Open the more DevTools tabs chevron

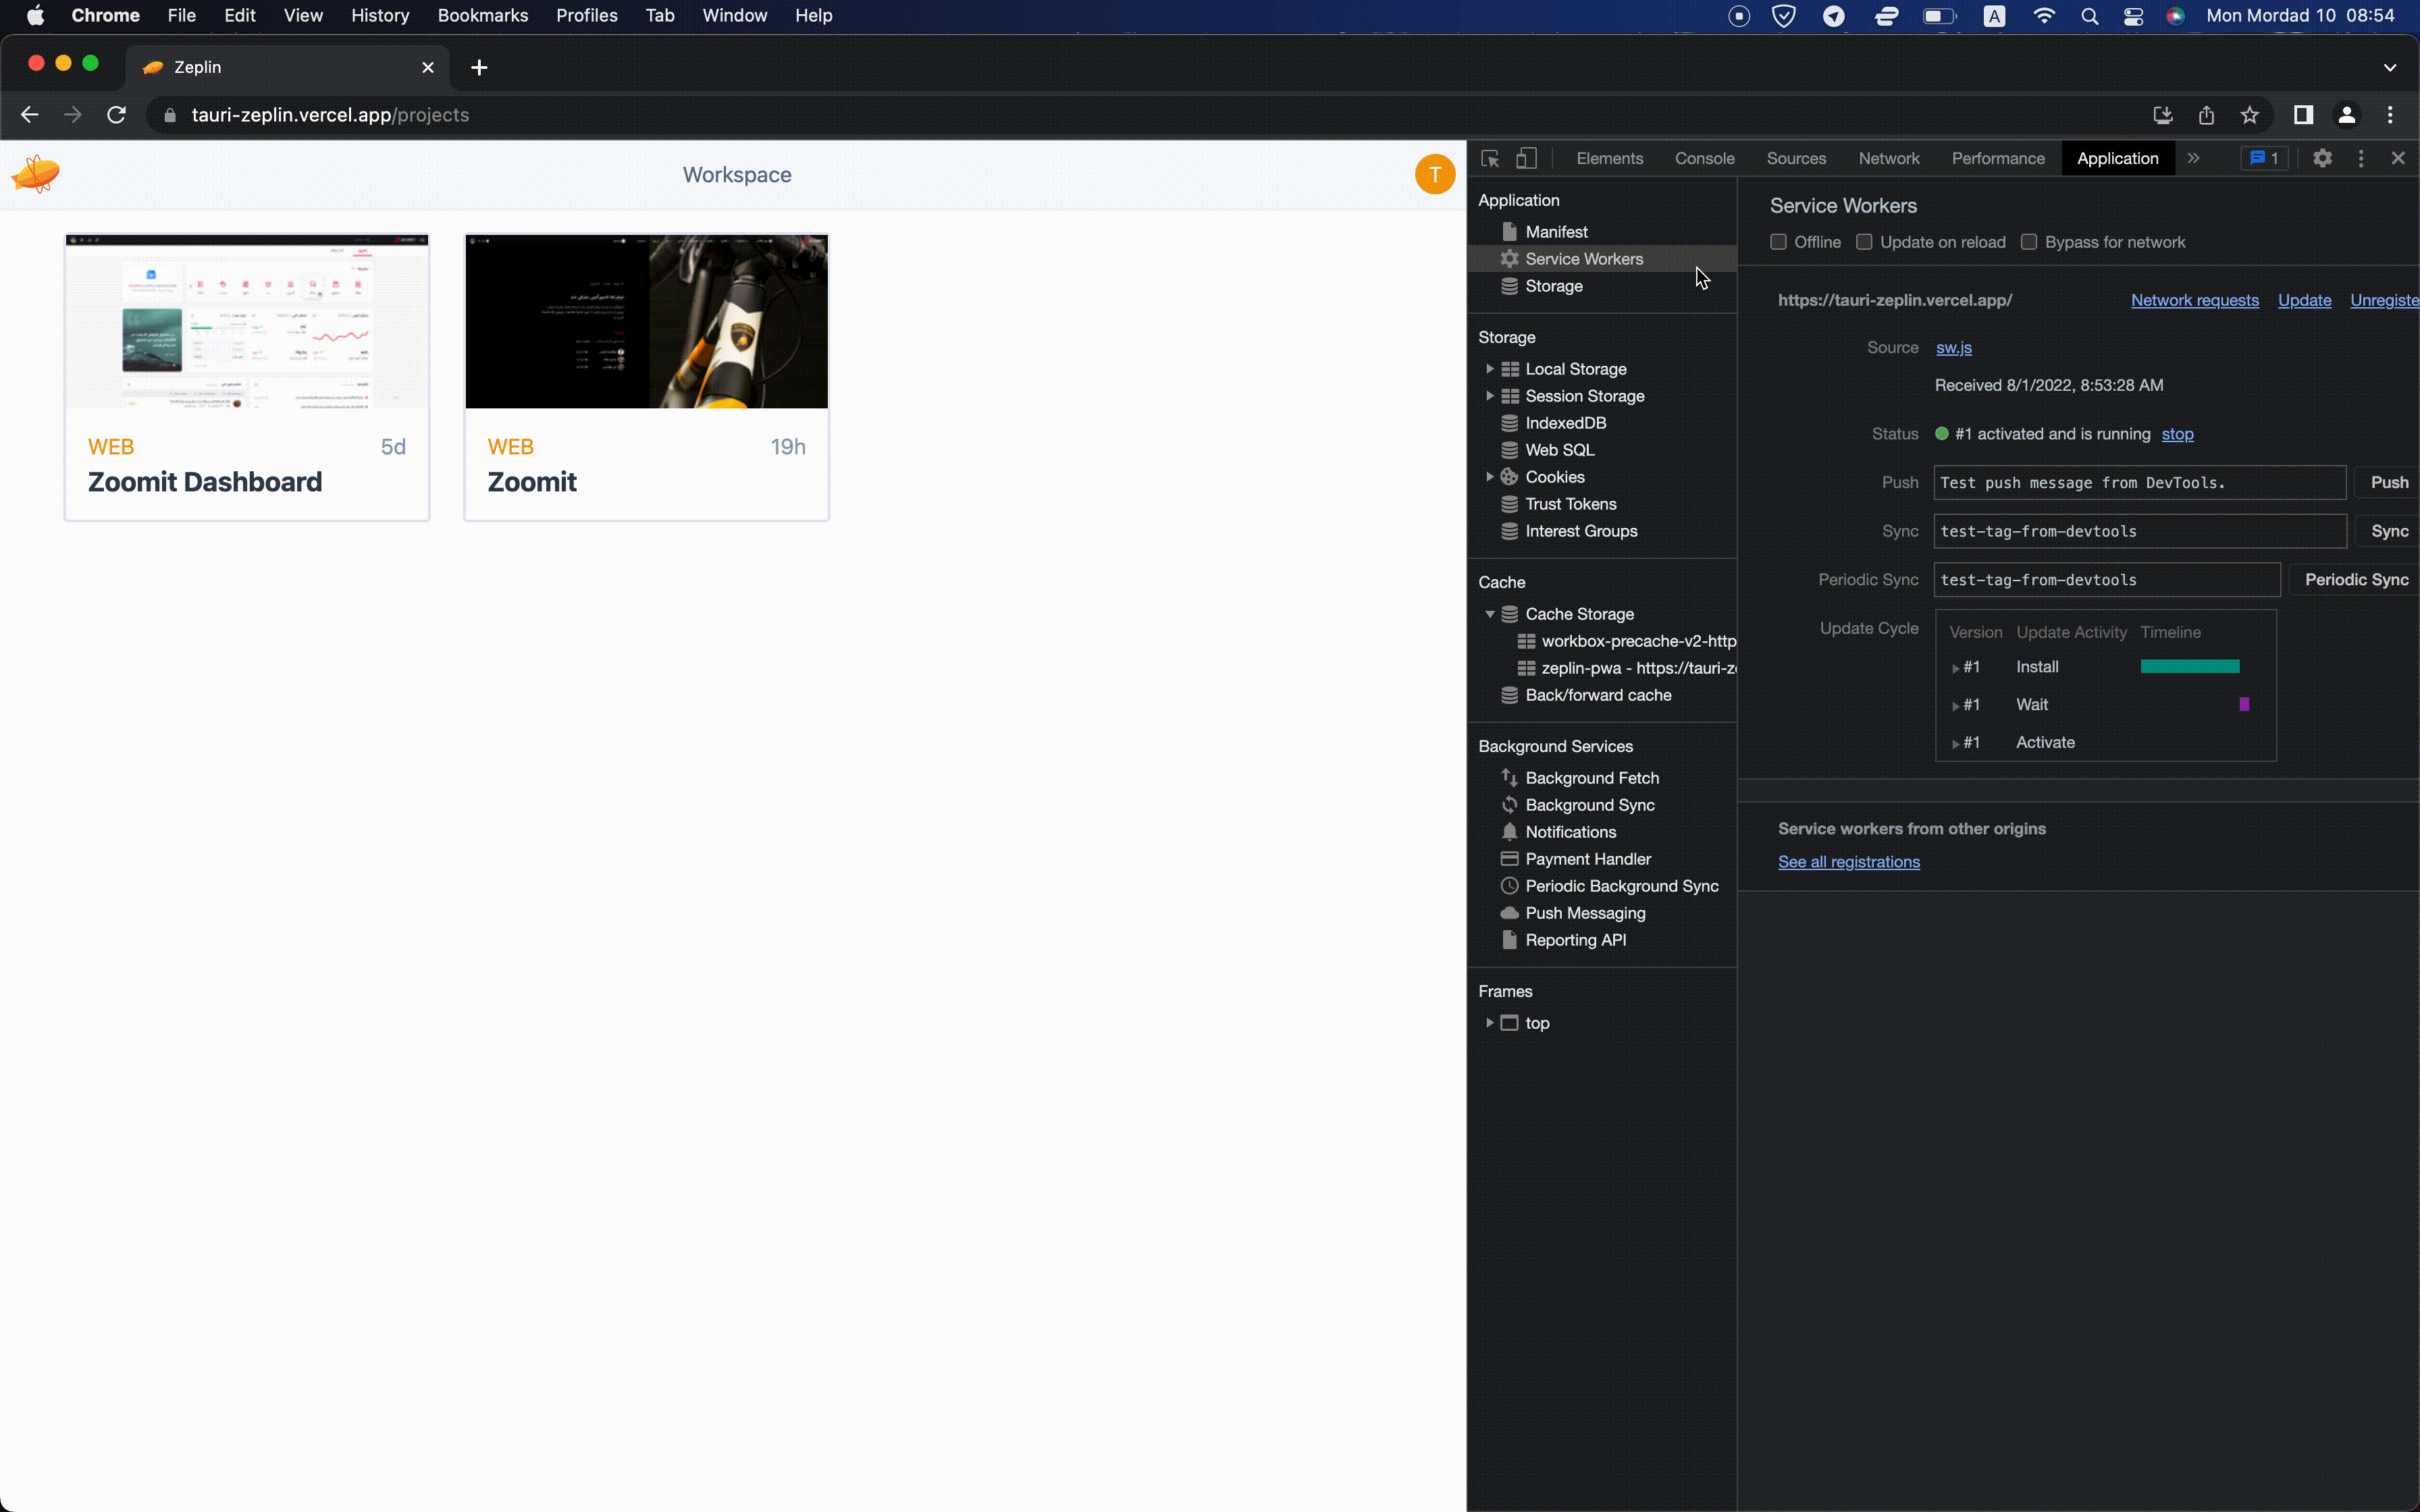pyautogui.click(x=2193, y=158)
